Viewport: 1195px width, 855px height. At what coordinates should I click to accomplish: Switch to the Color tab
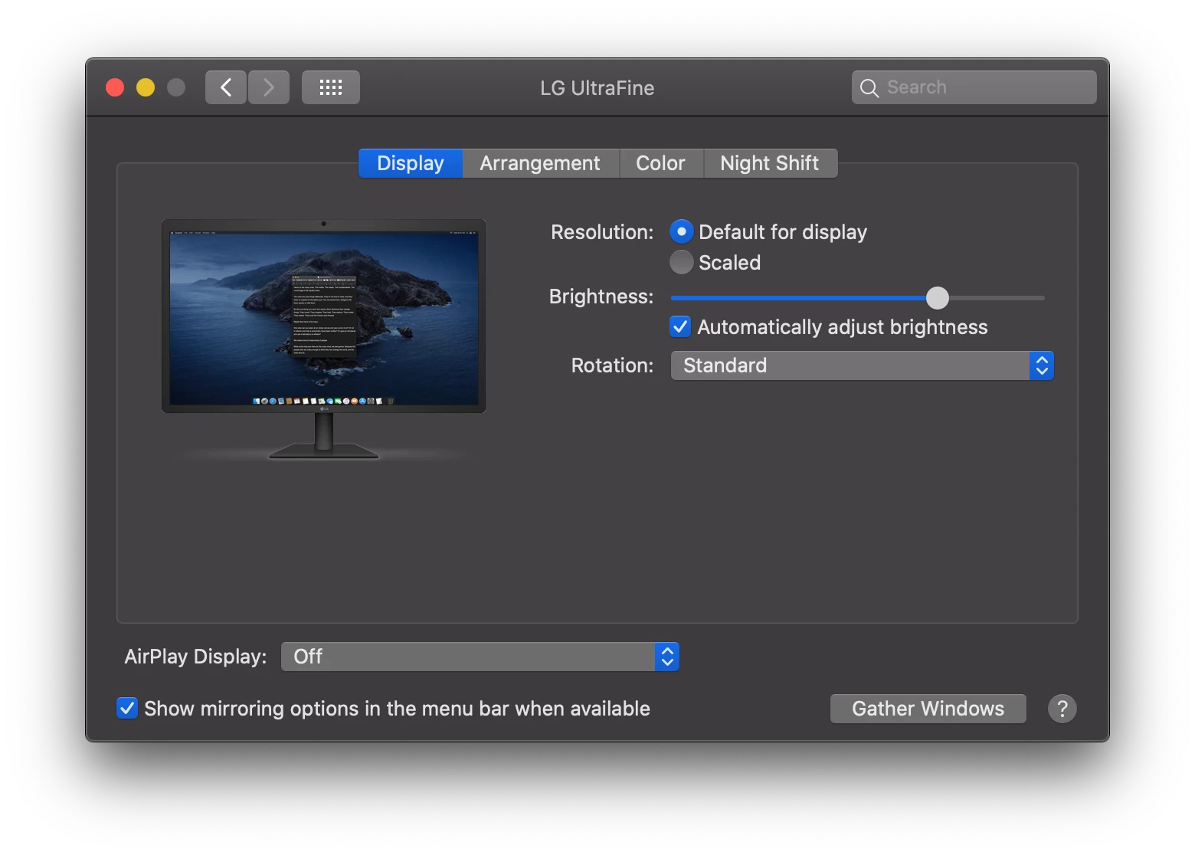coord(660,163)
